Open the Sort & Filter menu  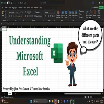(x=87, y=14)
